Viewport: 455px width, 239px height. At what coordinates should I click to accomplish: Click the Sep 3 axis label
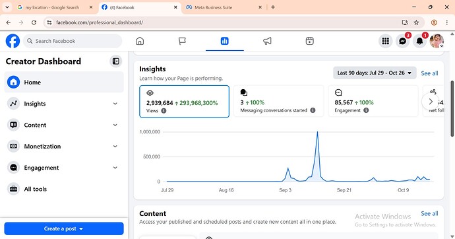(x=286, y=190)
